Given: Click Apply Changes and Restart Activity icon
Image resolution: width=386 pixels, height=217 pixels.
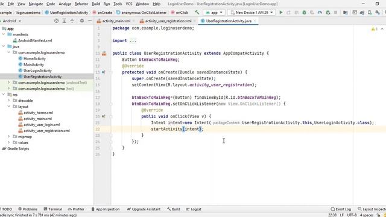Looking at the screenshot, I should tap(288, 12).
